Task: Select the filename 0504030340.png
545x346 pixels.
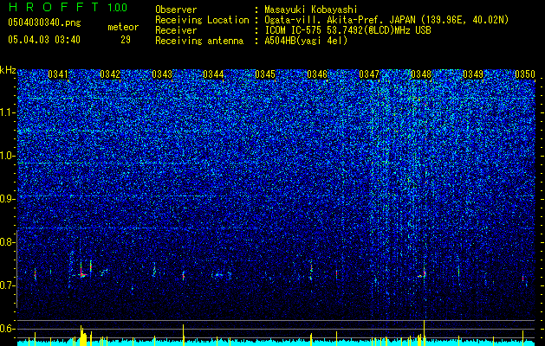Action: click(x=44, y=22)
